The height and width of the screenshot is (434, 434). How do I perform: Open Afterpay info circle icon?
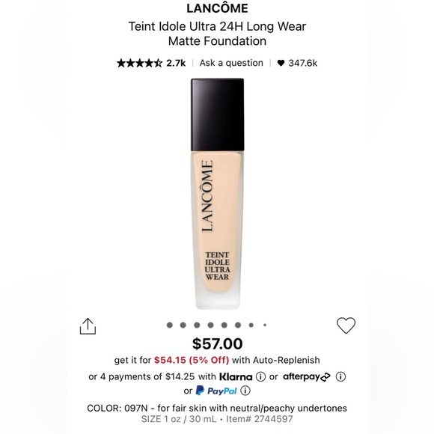coord(340,376)
